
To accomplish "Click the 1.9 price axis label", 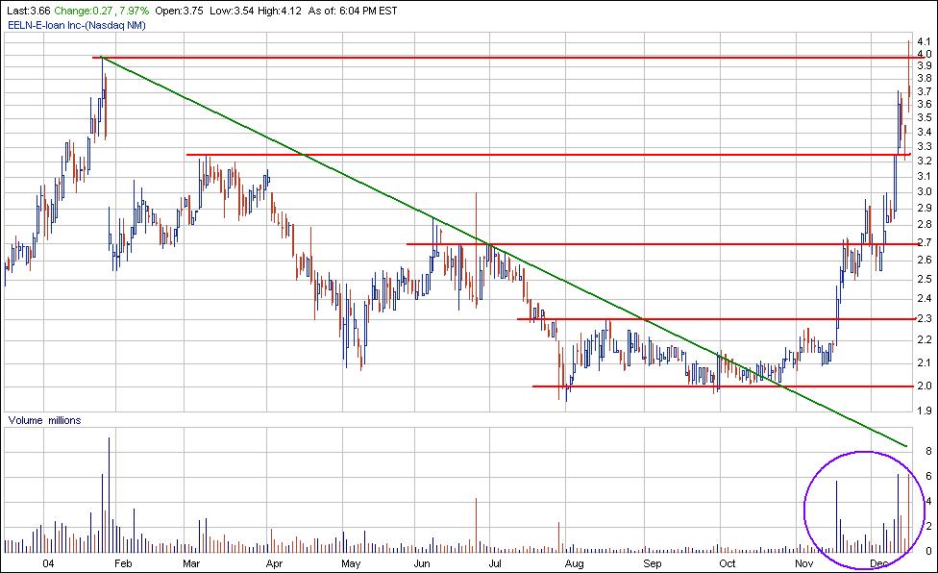I will pos(924,411).
